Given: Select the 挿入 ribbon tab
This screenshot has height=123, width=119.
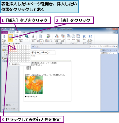Looking at the screenshot, I should pyautogui.click(x=18, y=32).
